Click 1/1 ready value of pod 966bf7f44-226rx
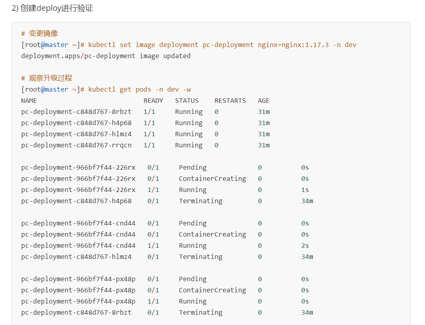 [153, 190]
